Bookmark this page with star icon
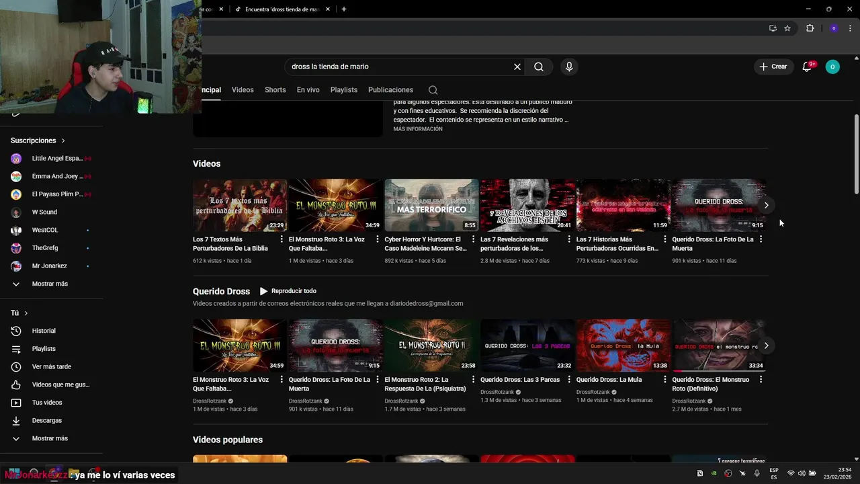 (x=787, y=28)
